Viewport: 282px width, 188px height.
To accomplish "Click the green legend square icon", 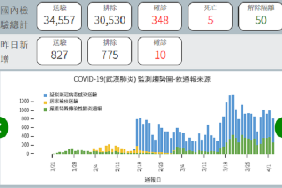I will pos(45,108).
